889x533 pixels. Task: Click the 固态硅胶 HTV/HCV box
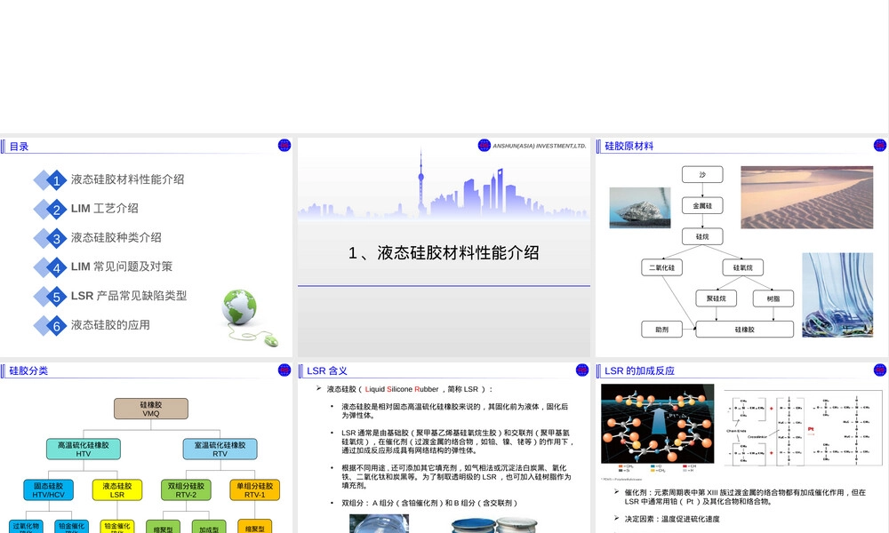click(49, 490)
